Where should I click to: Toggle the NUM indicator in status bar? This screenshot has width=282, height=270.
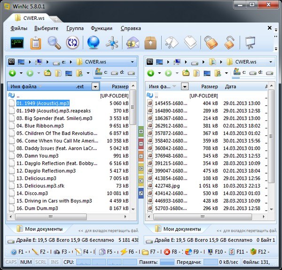point(26,262)
